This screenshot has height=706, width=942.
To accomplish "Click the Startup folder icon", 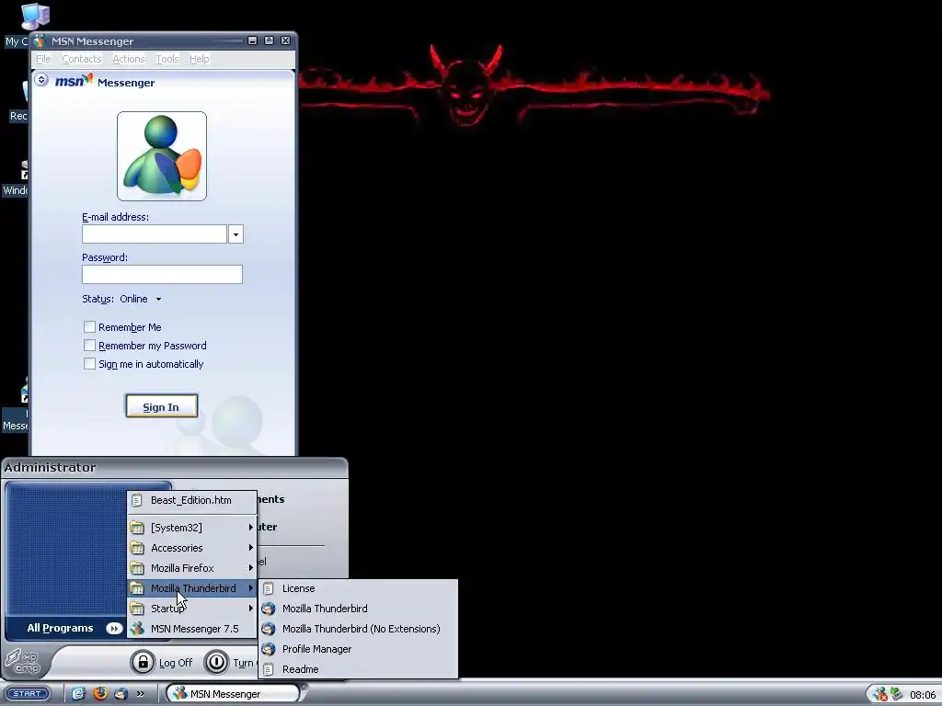I will tap(137, 609).
